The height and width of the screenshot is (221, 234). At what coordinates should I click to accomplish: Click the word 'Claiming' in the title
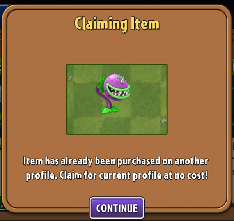pos(101,24)
